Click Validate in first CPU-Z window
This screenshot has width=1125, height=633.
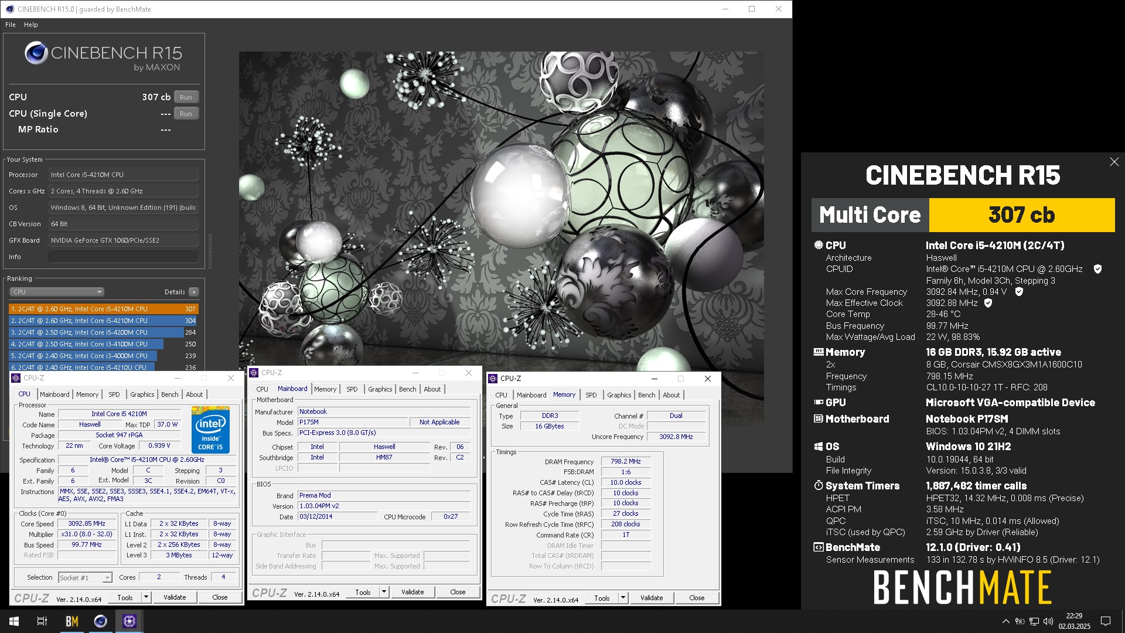pos(175,597)
